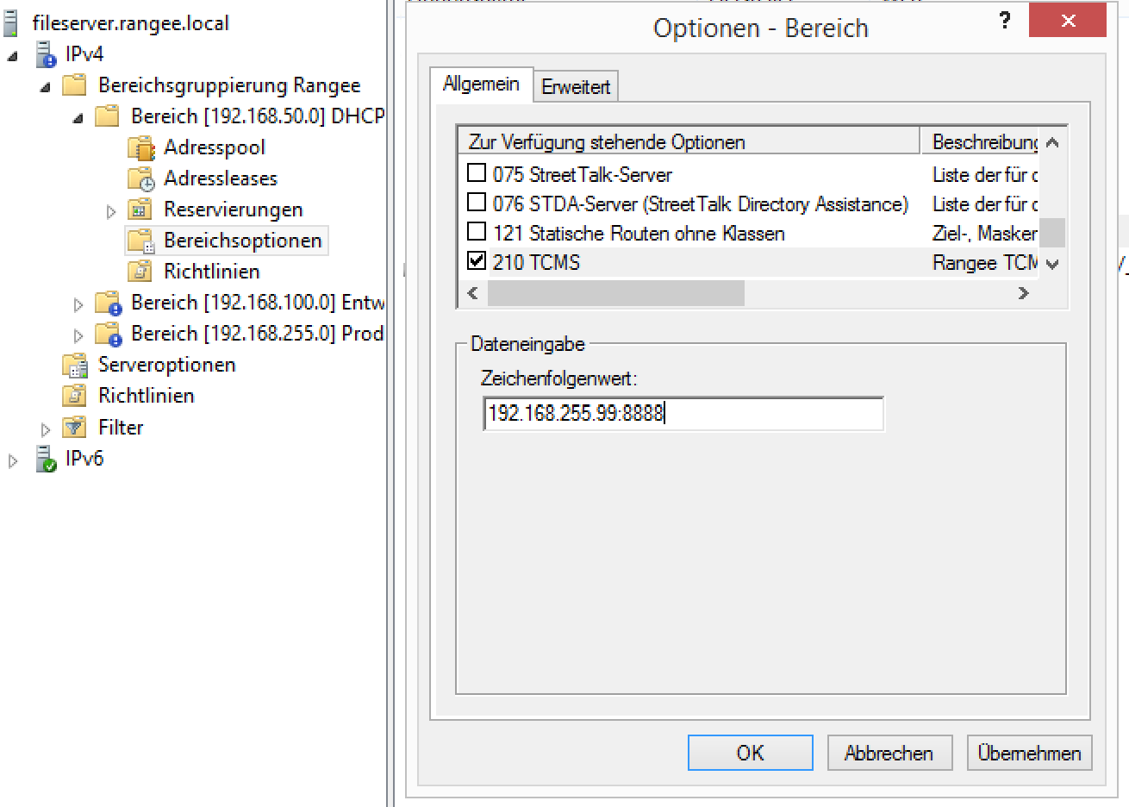Tick 121 Statische Routen ohne Klassen
Screen dimensions: 1129x807
click(477, 232)
